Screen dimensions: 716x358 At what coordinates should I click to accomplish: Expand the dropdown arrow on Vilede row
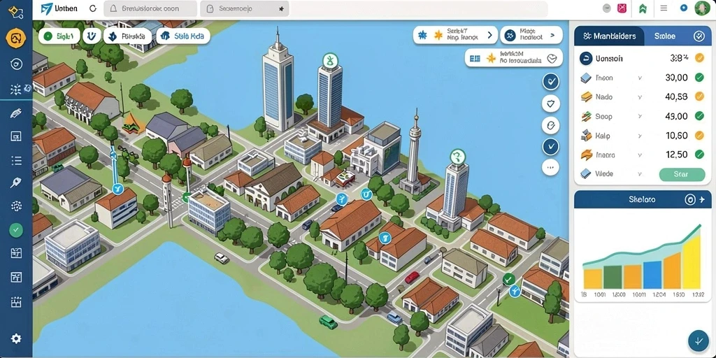pos(640,174)
